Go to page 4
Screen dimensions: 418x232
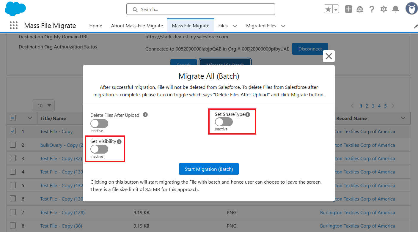pos(379,106)
